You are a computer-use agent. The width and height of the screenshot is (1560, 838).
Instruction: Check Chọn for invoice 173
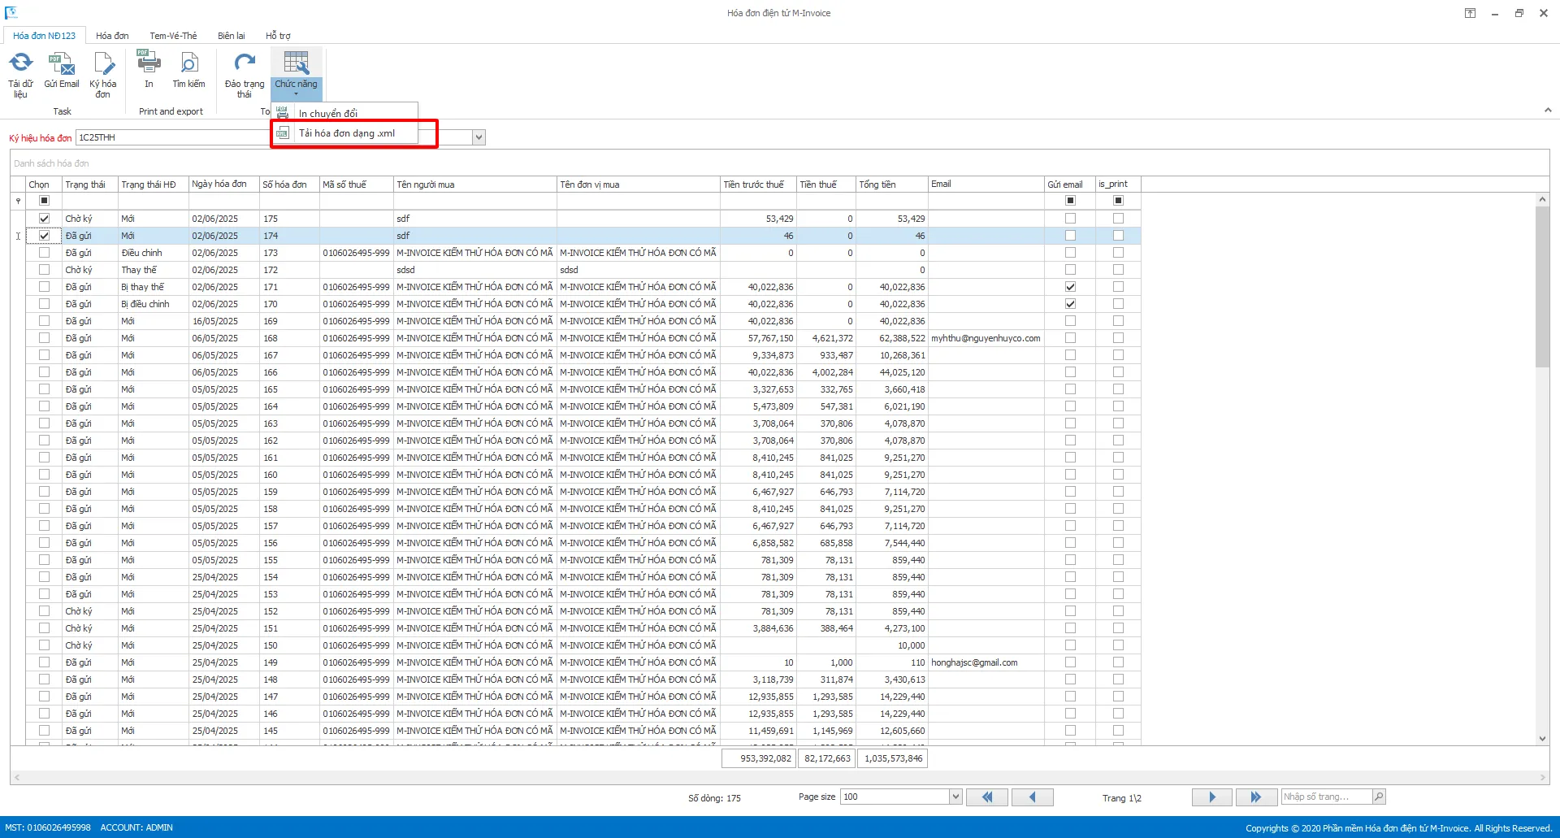[45, 253]
